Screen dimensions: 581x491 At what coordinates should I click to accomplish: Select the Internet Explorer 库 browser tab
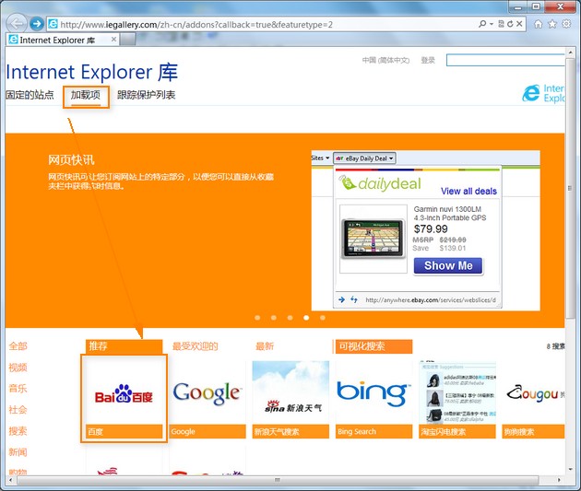tap(63, 40)
